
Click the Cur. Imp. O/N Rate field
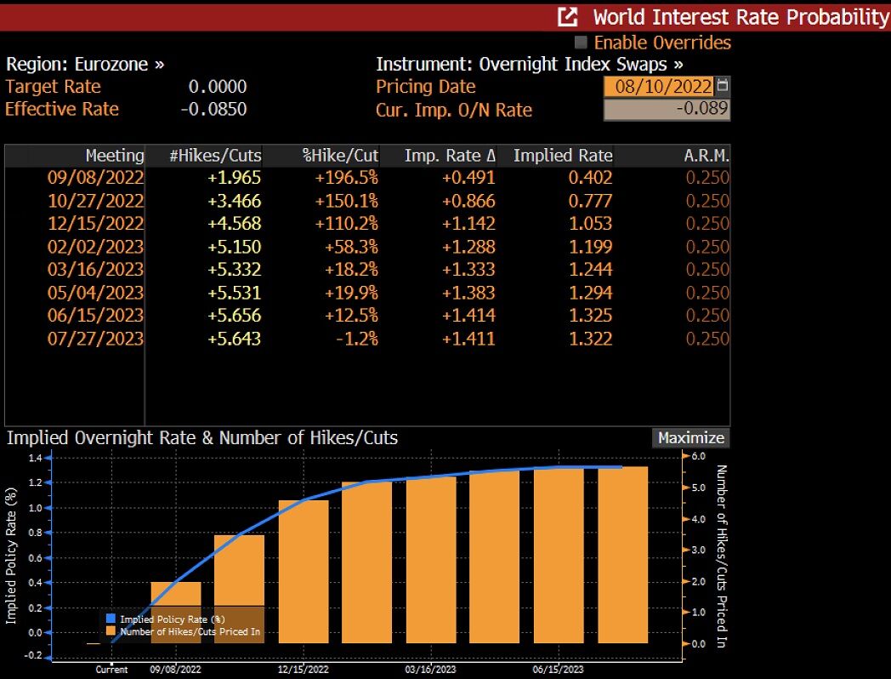666,110
